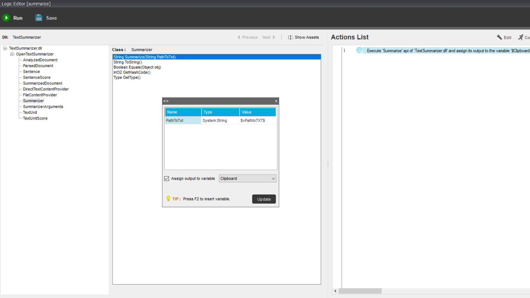
Task: Click the action icon on row 1
Action: (359, 50)
